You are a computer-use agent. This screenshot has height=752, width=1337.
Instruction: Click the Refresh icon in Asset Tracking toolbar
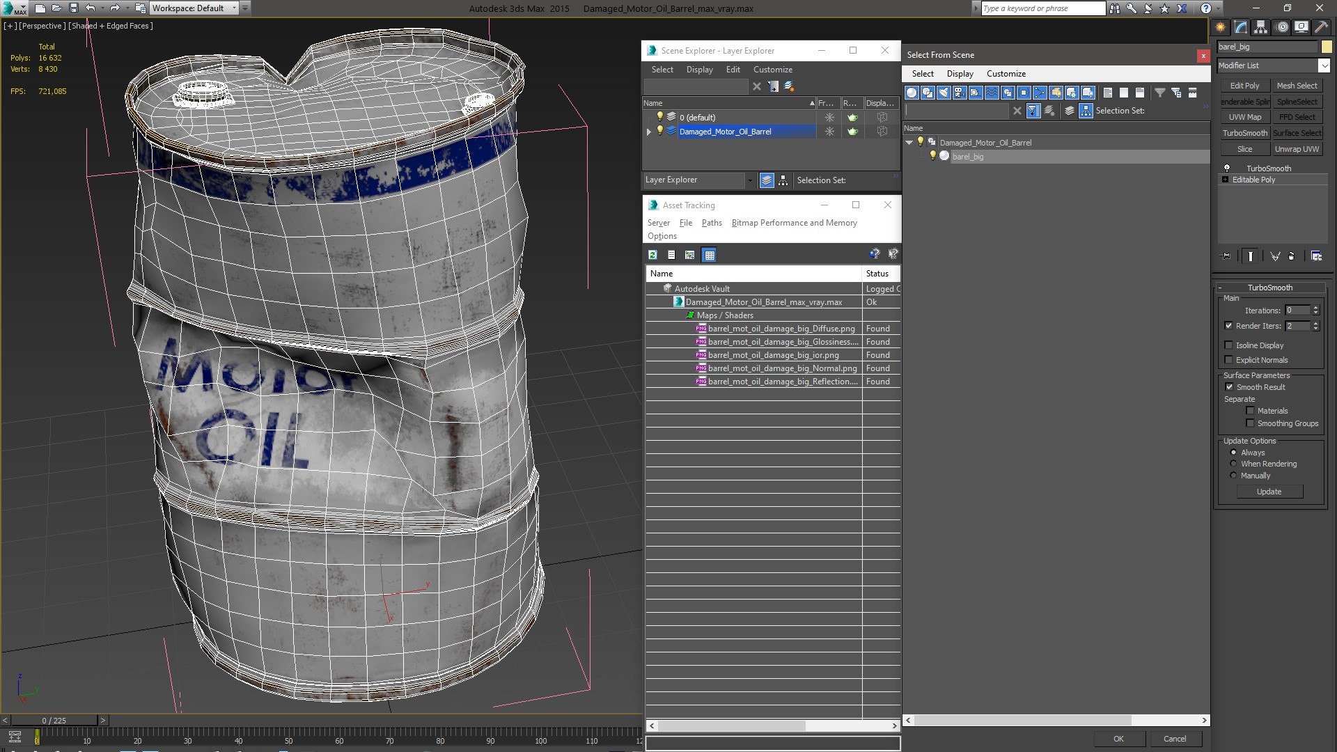[653, 255]
